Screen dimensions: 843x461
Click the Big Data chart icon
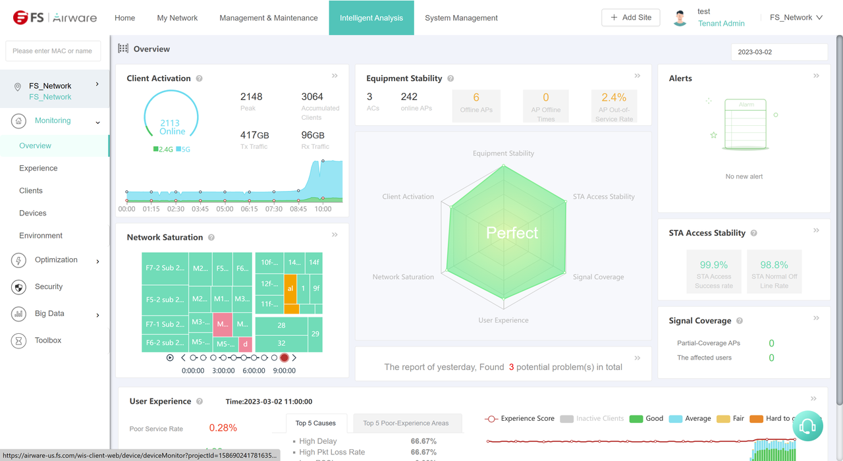pos(19,314)
